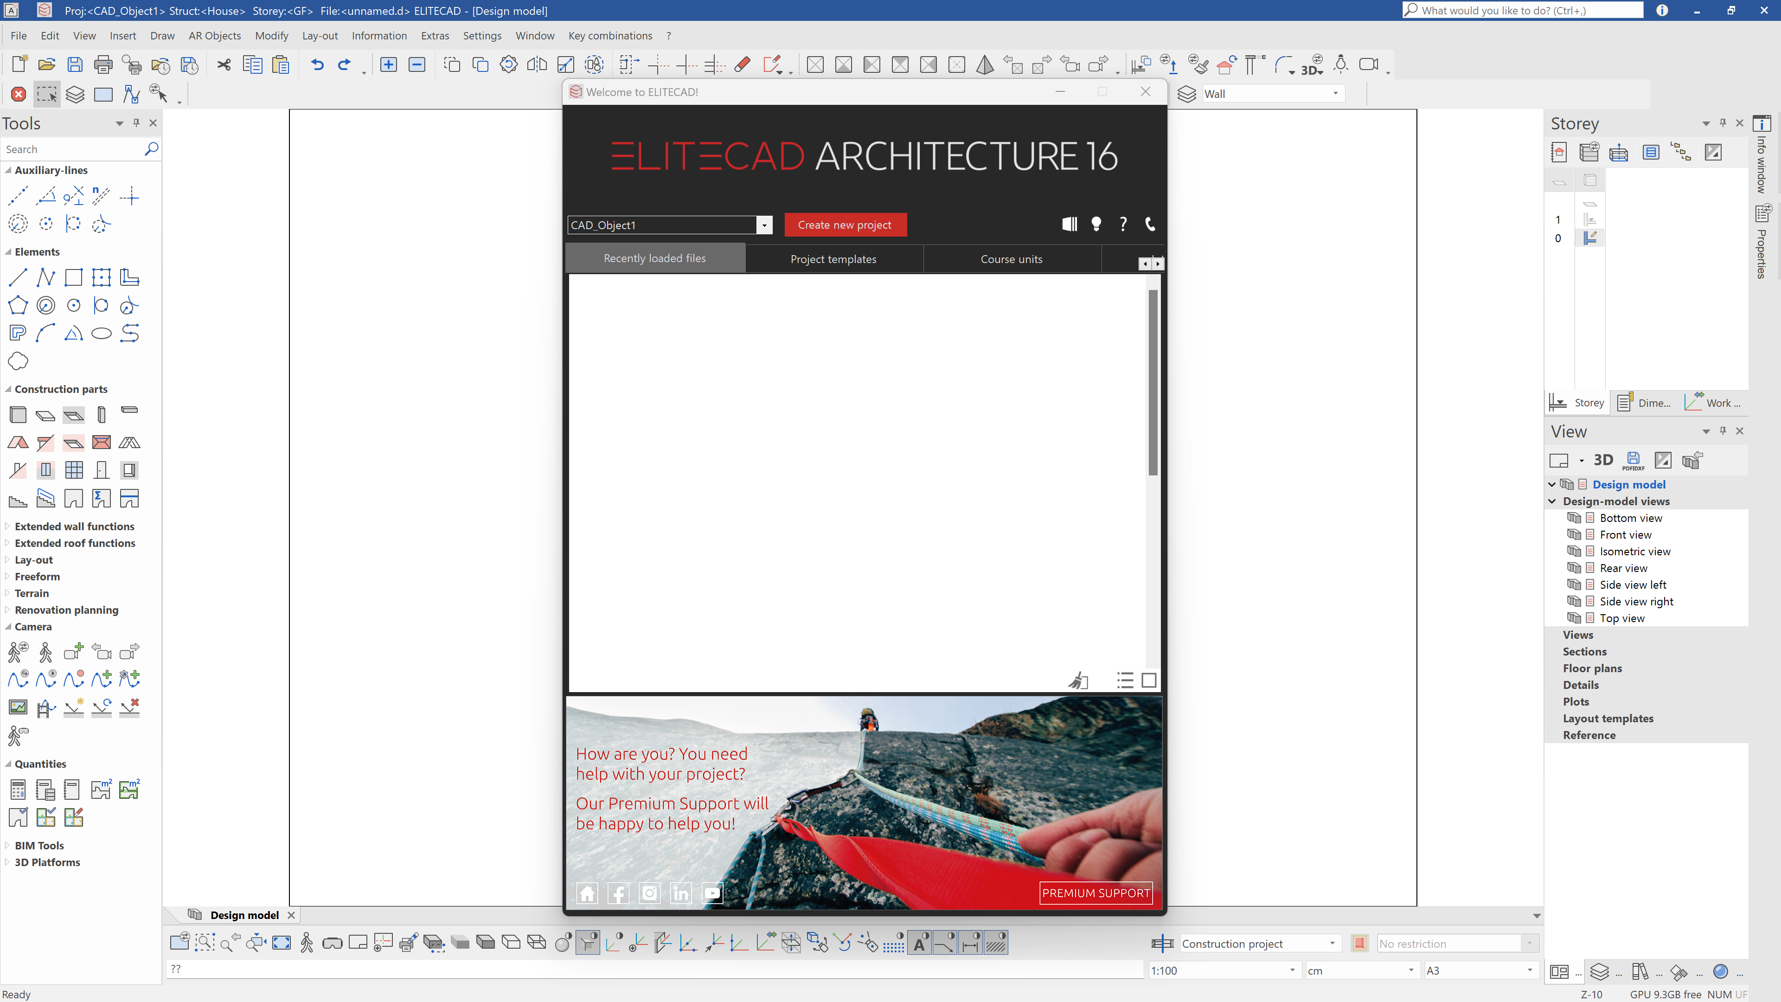Toggle dimension display button in bottom toolbar
The height and width of the screenshot is (1002, 1781).
point(971,943)
